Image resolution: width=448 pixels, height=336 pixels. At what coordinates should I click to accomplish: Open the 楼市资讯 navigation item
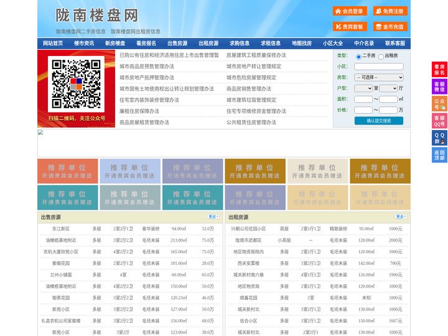tap(84, 44)
